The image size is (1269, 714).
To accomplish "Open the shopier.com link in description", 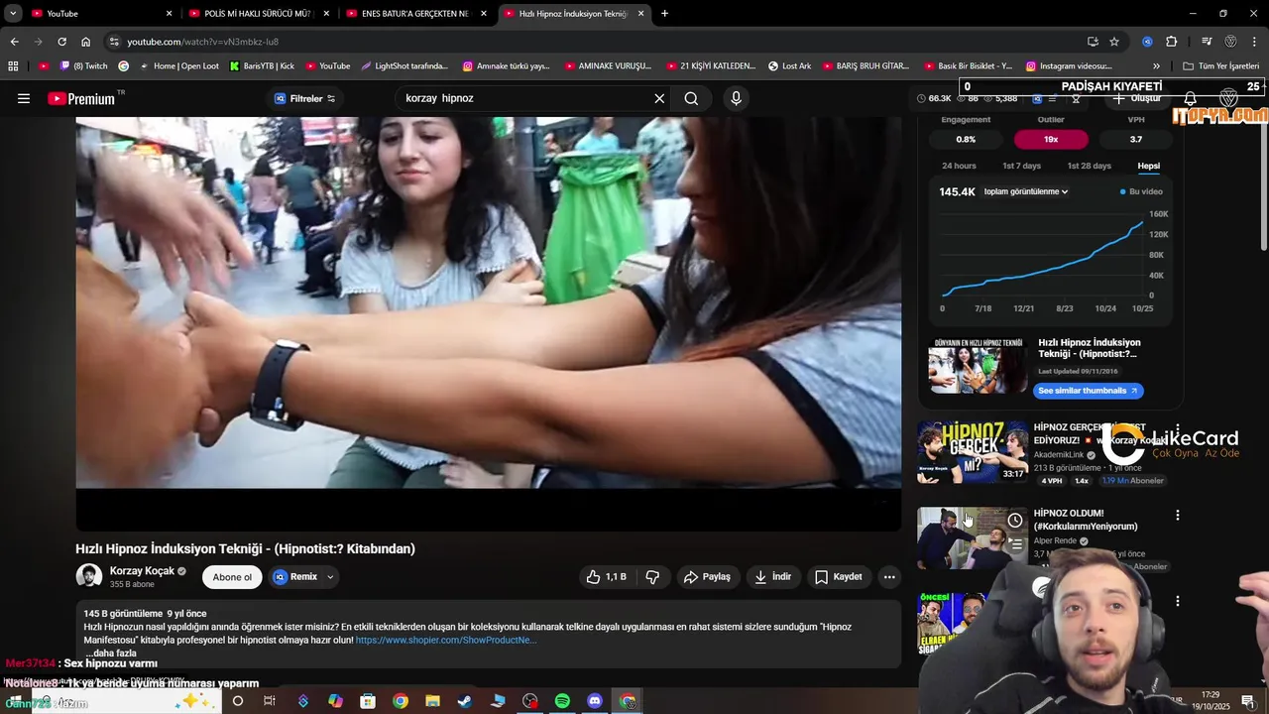I will coord(446,641).
